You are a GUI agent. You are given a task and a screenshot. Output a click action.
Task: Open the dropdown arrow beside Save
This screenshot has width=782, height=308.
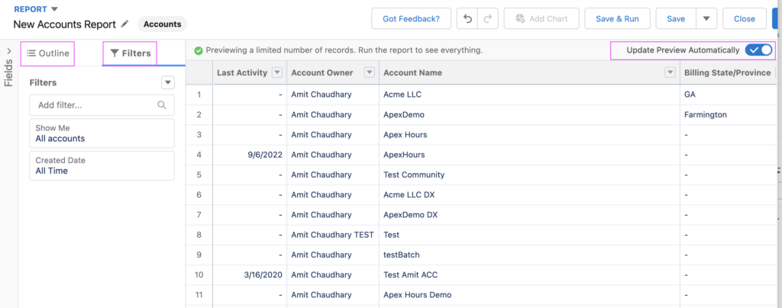pyautogui.click(x=706, y=19)
